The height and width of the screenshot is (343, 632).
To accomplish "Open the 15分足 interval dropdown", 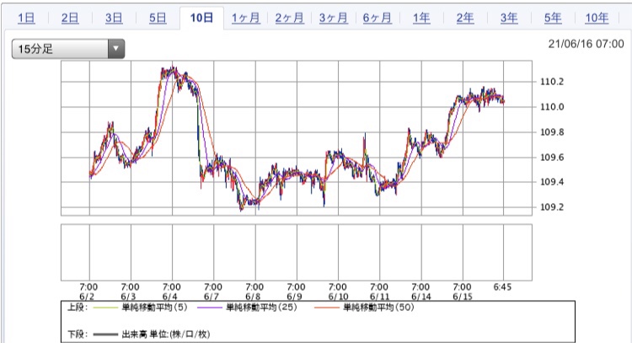I will coord(68,49).
